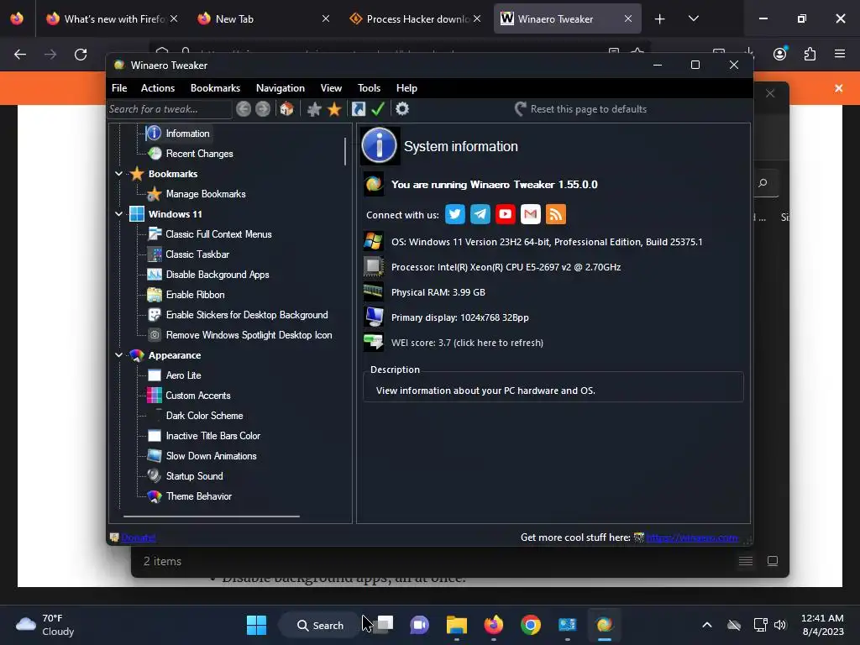Open bookmarks with the gold star icon
The image size is (860, 645).
pyautogui.click(x=334, y=109)
